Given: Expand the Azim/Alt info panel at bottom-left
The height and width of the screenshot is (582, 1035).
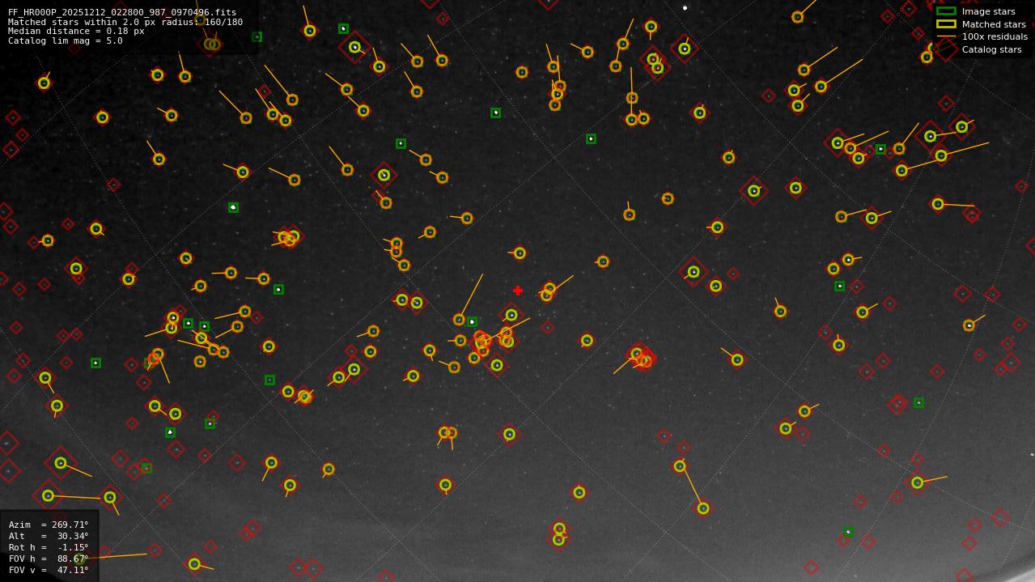Looking at the screenshot, I should [49, 546].
